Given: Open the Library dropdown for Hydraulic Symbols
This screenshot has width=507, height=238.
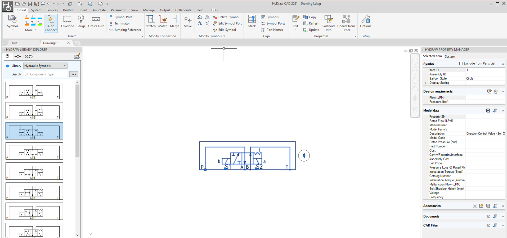Looking at the screenshot, I should 45,66.
